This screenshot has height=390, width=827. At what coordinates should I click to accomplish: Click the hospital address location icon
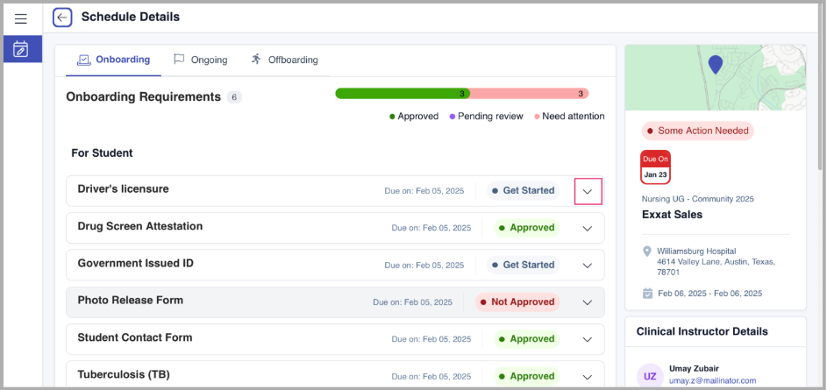coord(647,252)
